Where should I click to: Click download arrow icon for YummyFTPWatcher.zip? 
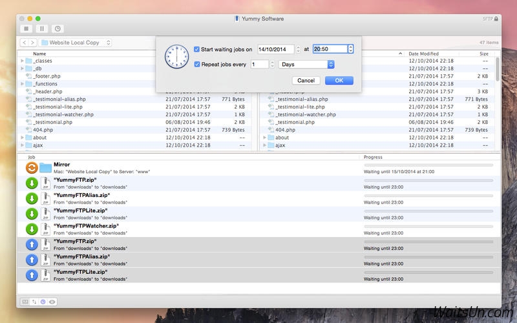tap(30, 229)
